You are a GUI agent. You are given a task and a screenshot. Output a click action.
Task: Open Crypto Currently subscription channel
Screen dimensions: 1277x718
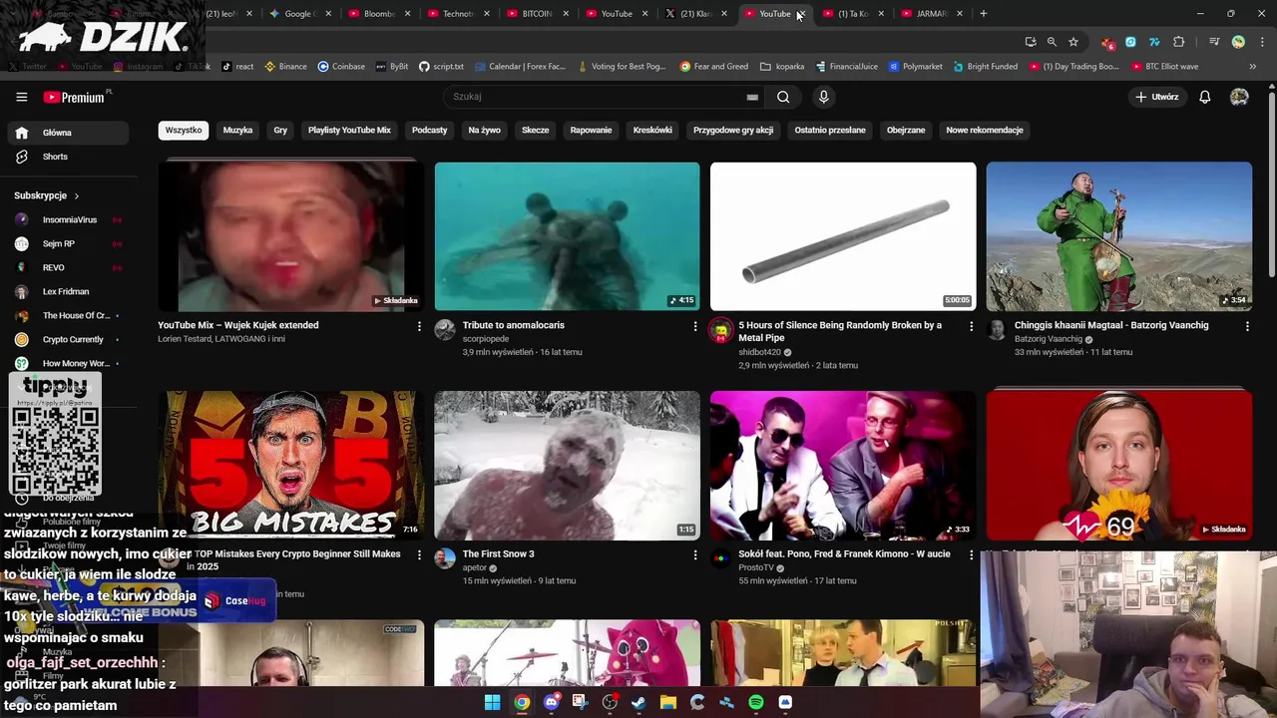click(68, 339)
